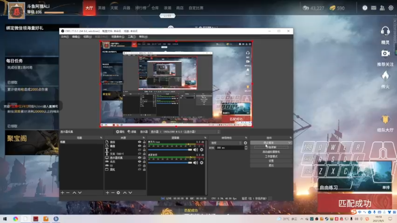
Task: Move the scene down with the arrow
Action: [80, 193]
